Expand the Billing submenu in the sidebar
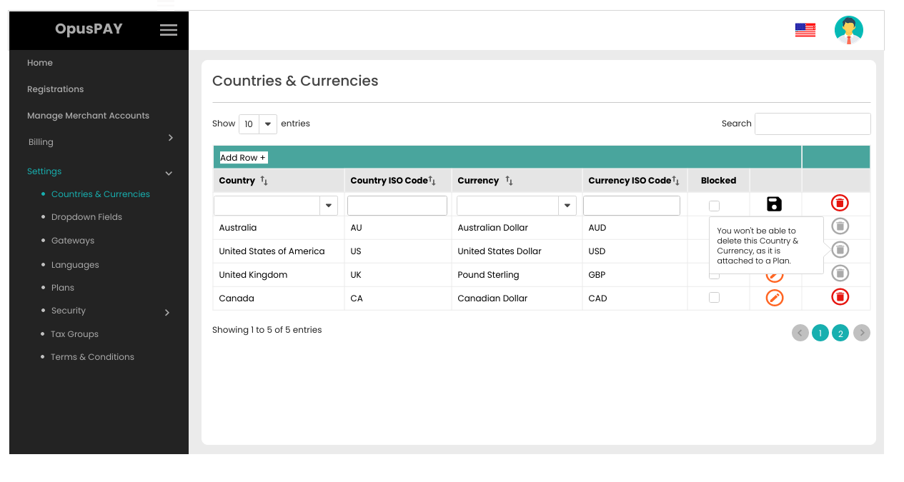The image size is (904, 482). 170,138
